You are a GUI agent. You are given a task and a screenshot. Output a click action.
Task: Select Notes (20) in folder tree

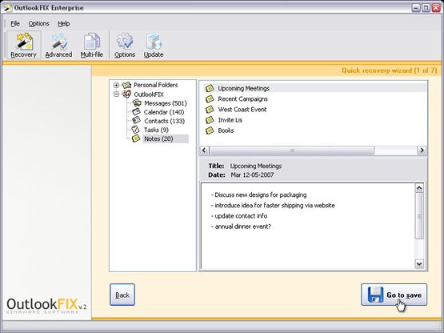[166, 138]
